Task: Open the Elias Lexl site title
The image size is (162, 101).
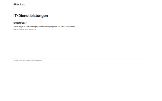Action: point(19,5)
